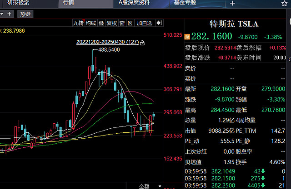Click the orange delay badge icon
This screenshot has width=291, height=189.
(187, 37)
